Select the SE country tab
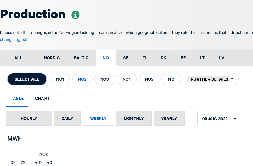253x166 pixels. click(x=126, y=58)
